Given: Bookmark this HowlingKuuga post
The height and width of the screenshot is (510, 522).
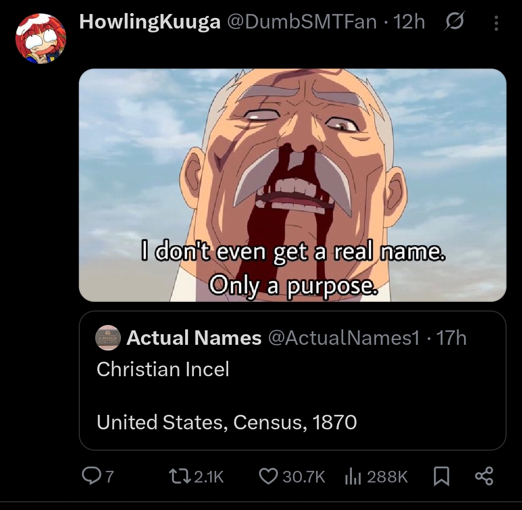Looking at the screenshot, I should point(440,477).
